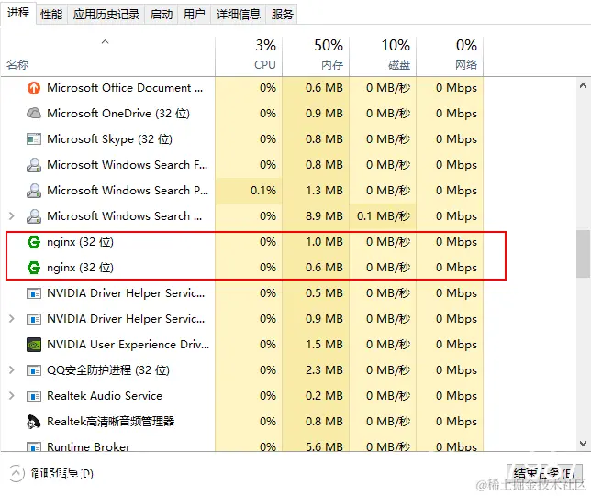
Task: Click the 0.2 MB memory cell
Action: pyautogui.click(x=316, y=396)
